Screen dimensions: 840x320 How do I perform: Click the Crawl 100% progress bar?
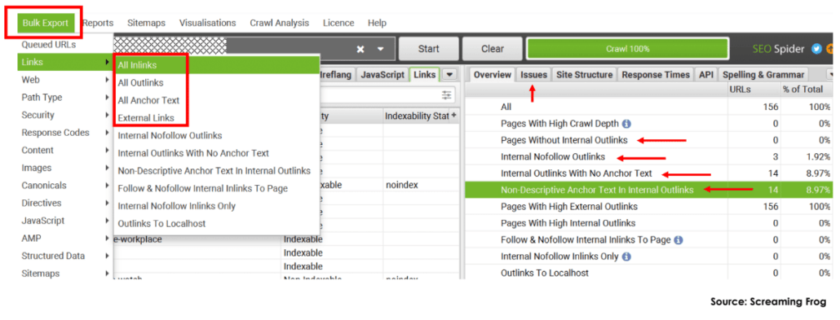tap(628, 49)
